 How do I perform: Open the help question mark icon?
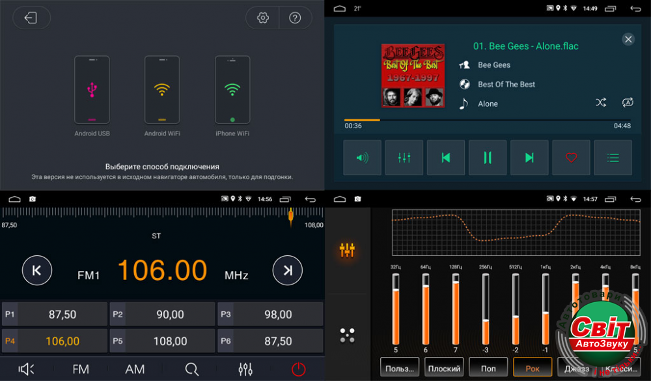pyautogui.click(x=296, y=18)
